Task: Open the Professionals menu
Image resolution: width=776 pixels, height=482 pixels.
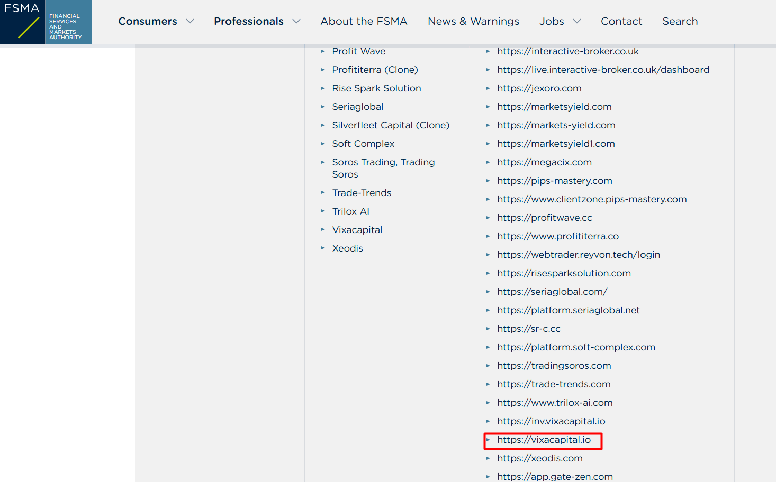Action: pos(249,21)
